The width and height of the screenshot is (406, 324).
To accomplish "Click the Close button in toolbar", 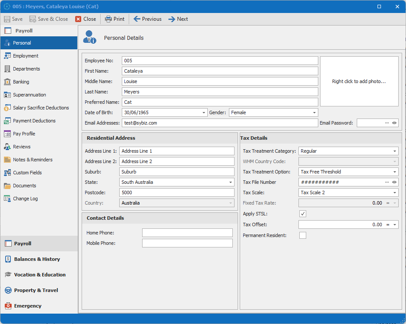I will [86, 19].
